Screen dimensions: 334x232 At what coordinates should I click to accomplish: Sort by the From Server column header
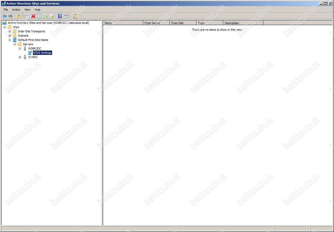tap(157, 23)
